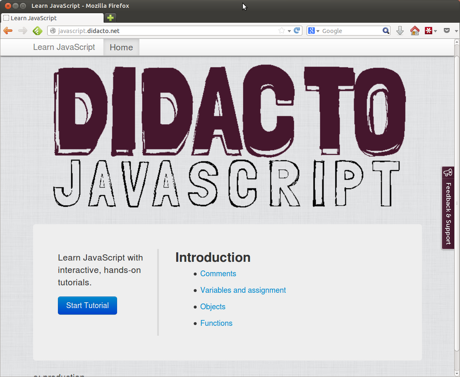460x377 pixels.
Task: Open the Comments tutorial link
Action: (218, 274)
